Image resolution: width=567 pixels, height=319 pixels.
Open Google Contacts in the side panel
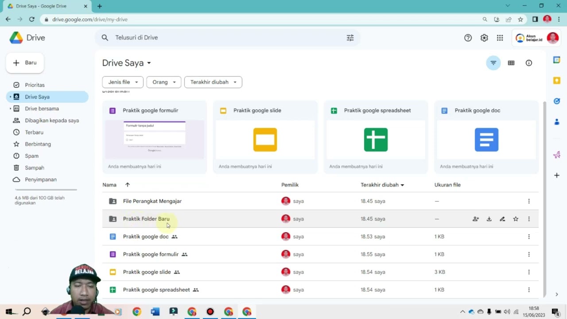point(557,122)
